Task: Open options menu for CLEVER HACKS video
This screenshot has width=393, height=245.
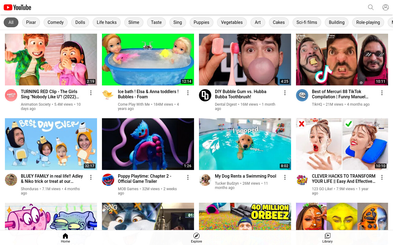Action: point(382,177)
